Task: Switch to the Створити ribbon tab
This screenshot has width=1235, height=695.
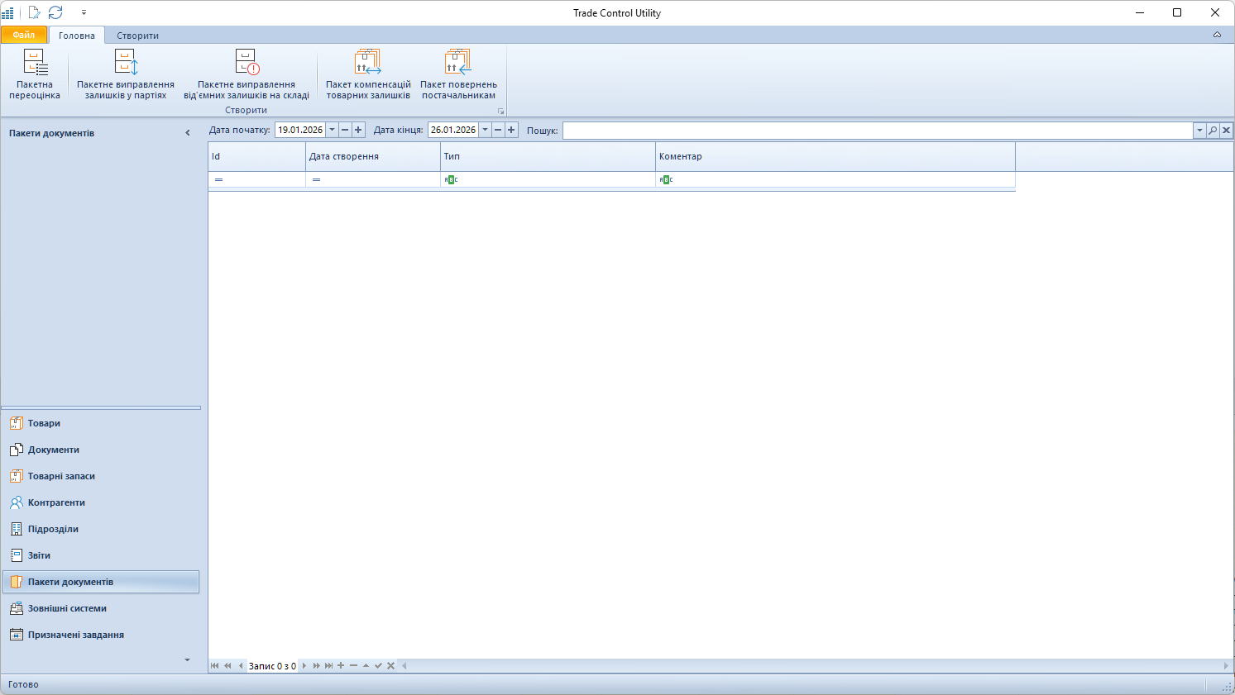Action: pos(137,36)
